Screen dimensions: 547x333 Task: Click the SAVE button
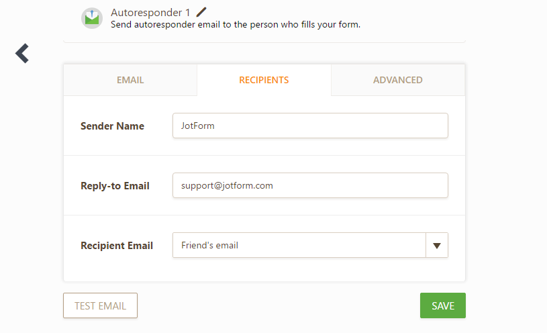point(443,305)
